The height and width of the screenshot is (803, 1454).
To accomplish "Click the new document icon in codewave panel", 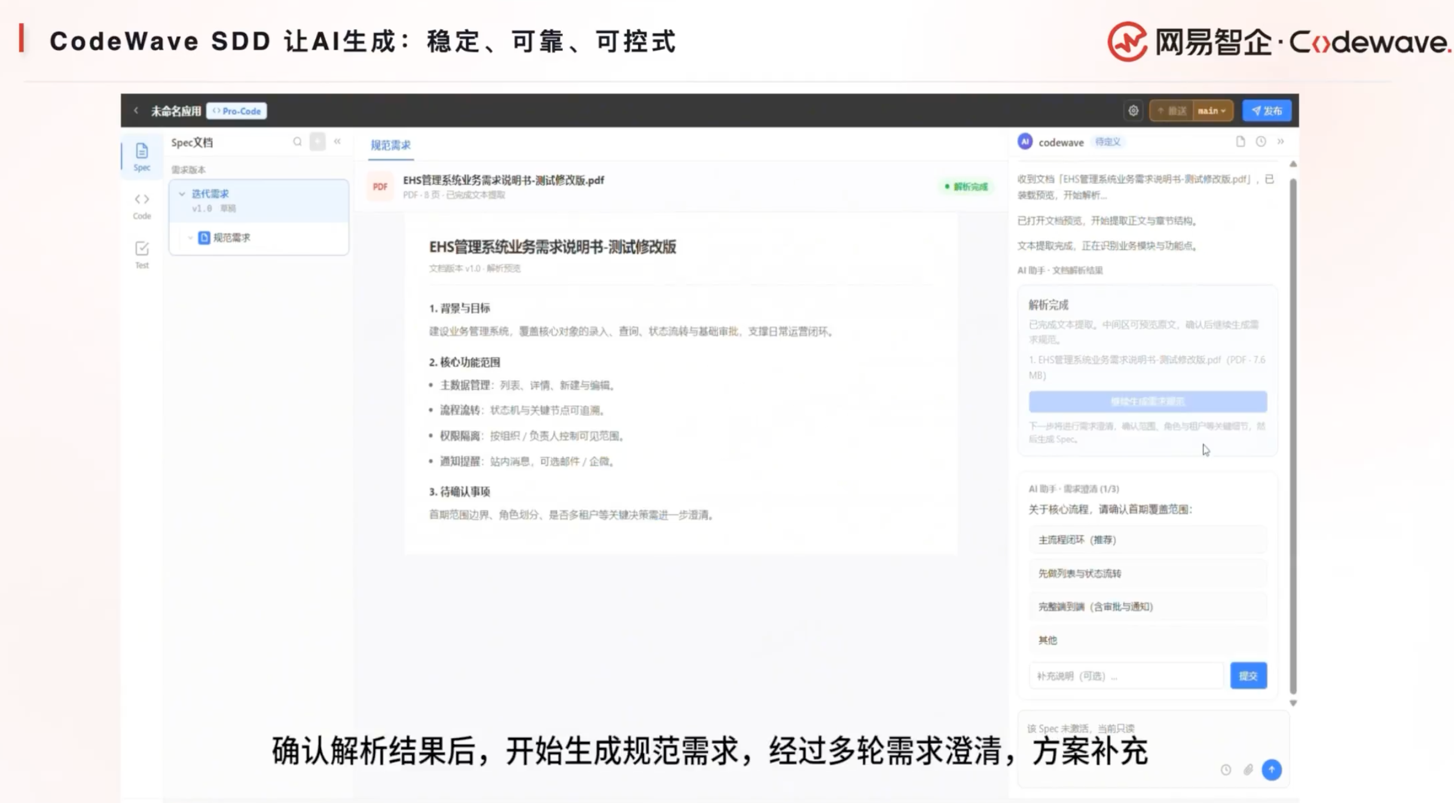I will 1241,142.
